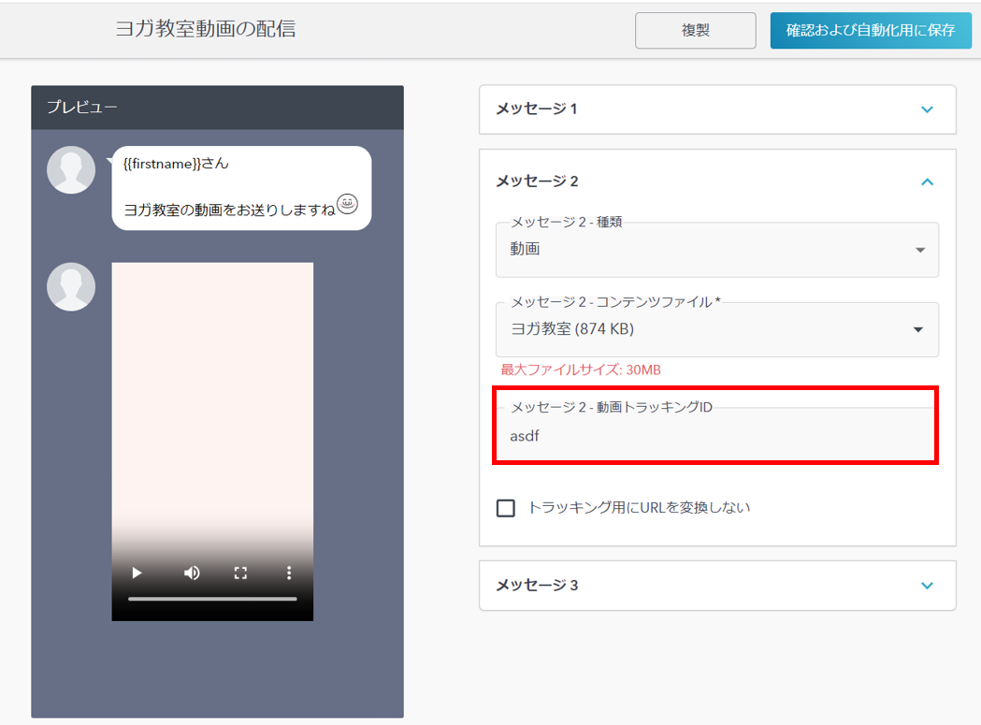The width and height of the screenshot is (981, 725).
Task: Collapse メッセージ 2 section
Action: pos(927,181)
